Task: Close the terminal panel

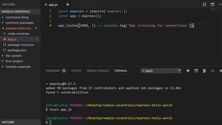Action: (x=221, y=71)
